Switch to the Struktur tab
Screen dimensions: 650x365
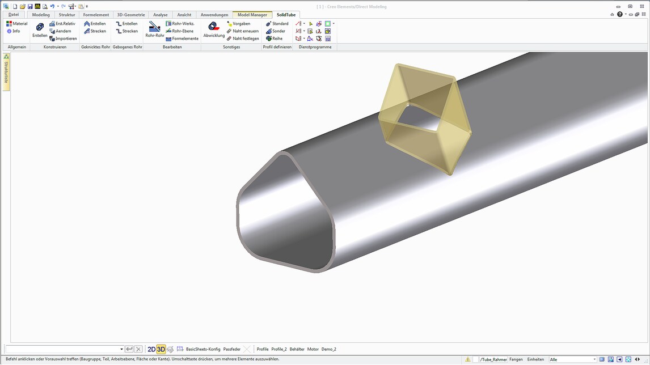click(x=67, y=15)
